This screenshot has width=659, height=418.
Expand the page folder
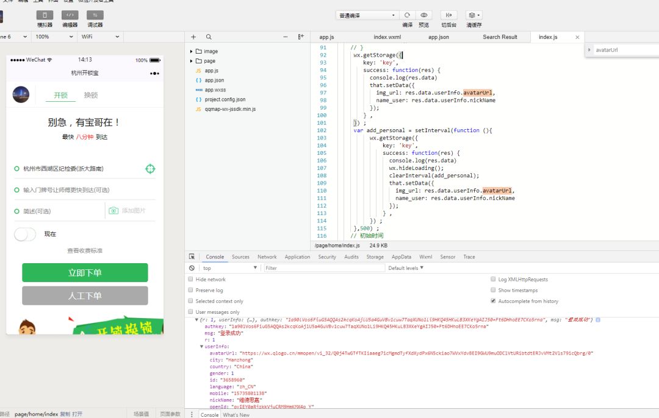pyautogui.click(x=191, y=61)
